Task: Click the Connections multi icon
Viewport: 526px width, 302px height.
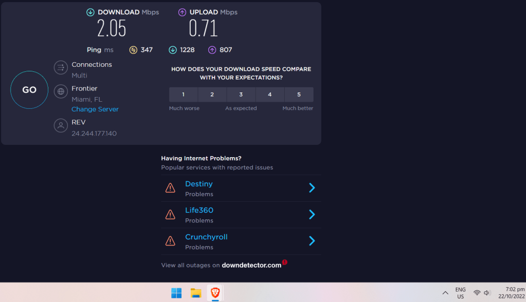Action: pyautogui.click(x=61, y=68)
